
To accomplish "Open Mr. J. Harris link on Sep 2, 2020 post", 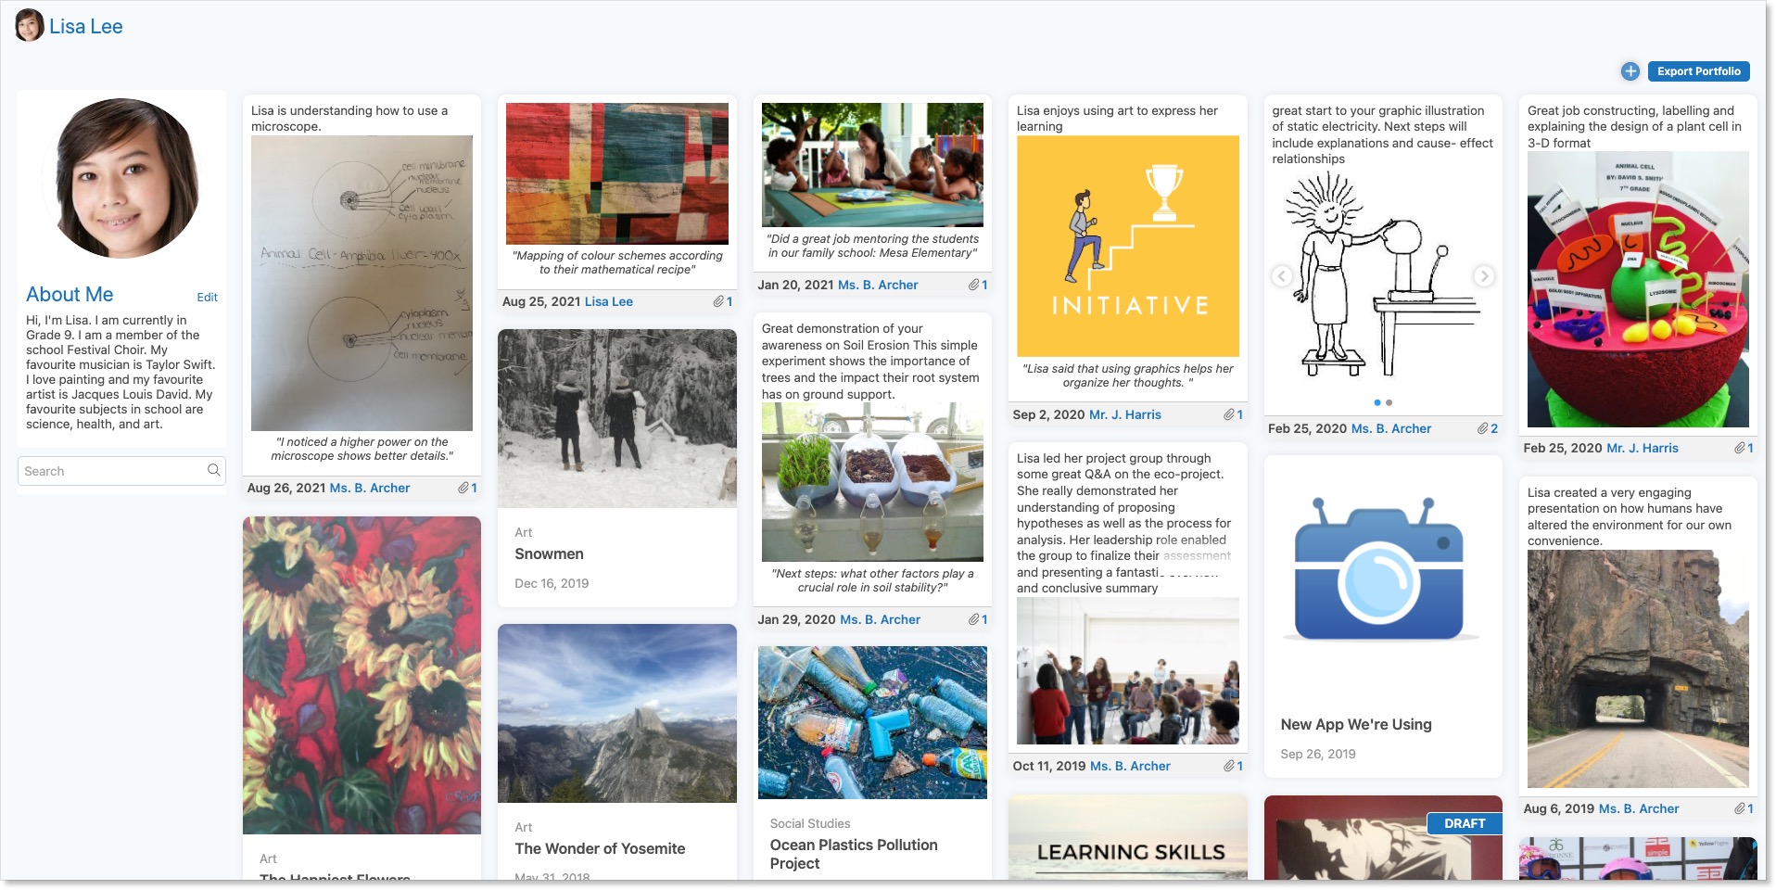I will (x=1125, y=414).
